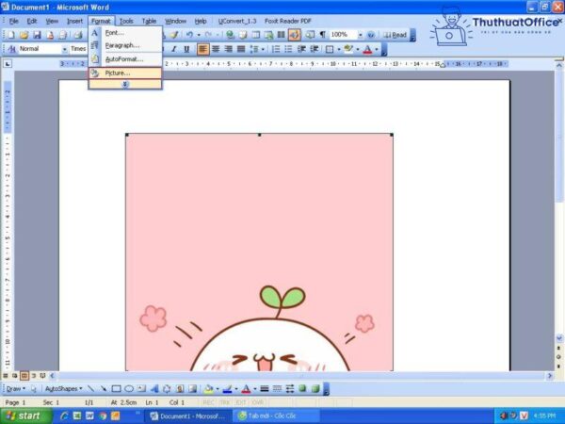Click the Windows start button
This screenshot has height=424, width=565.
24,416
